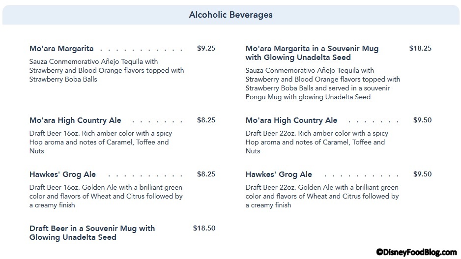Click the $18.50 price label

click(x=204, y=228)
